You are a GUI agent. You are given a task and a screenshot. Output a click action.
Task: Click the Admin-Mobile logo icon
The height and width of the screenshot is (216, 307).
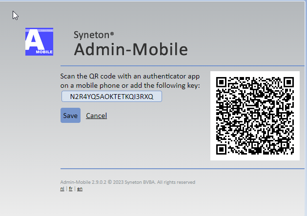tap(39, 42)
